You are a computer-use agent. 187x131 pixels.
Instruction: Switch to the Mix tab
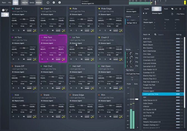click(10, 2)
